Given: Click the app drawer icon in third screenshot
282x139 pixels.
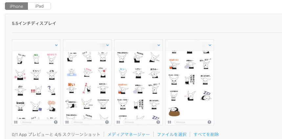Looking at the screenshot, I should click(x=118, y=122).
